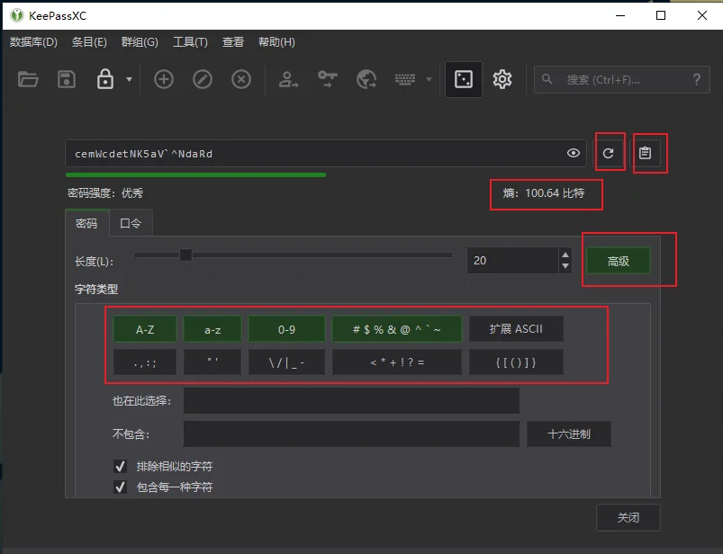
Task: Delete entry with the X circle icon
Action: [x=241, y=80]
